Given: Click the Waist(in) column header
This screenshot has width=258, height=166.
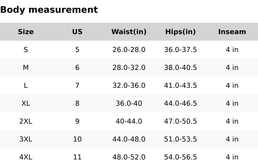Looking at the screenshot, I should (x=129, y=32).
